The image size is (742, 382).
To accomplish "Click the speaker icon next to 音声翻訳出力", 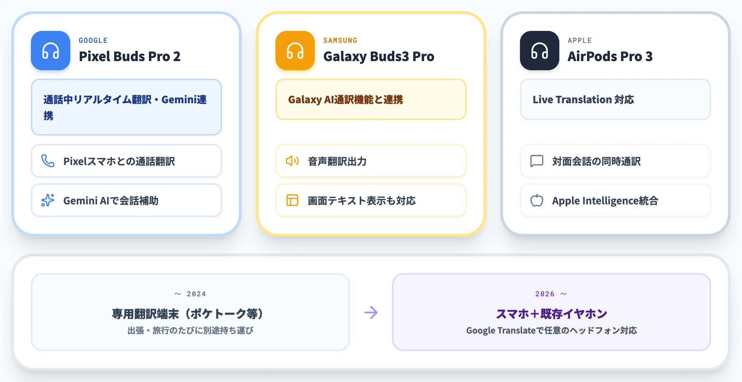I will (292, 161).
